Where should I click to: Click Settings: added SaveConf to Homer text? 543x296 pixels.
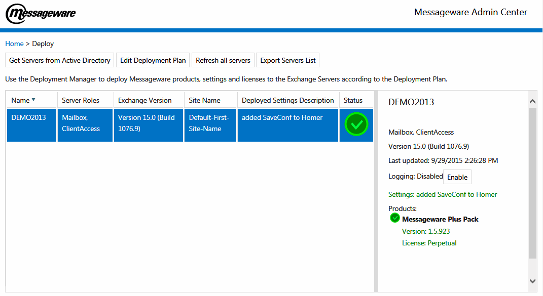click(443, 194)
